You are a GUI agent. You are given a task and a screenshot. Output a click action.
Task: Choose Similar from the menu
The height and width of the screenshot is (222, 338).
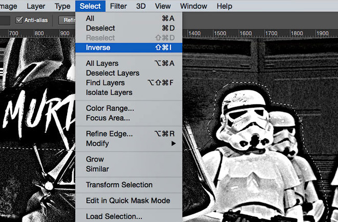129,169
